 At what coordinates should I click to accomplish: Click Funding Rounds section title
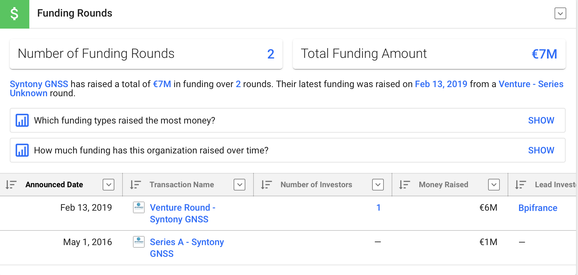[75, 13]
